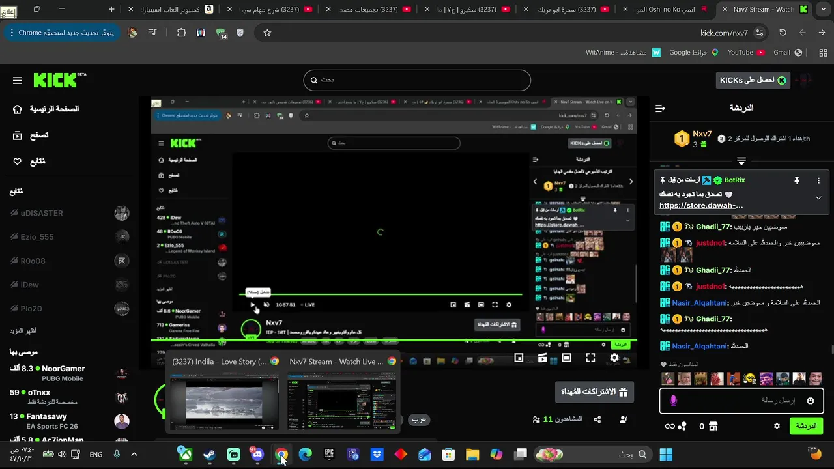
Task: Open the Kick hamburger menu icon
Action: (18, 81)
